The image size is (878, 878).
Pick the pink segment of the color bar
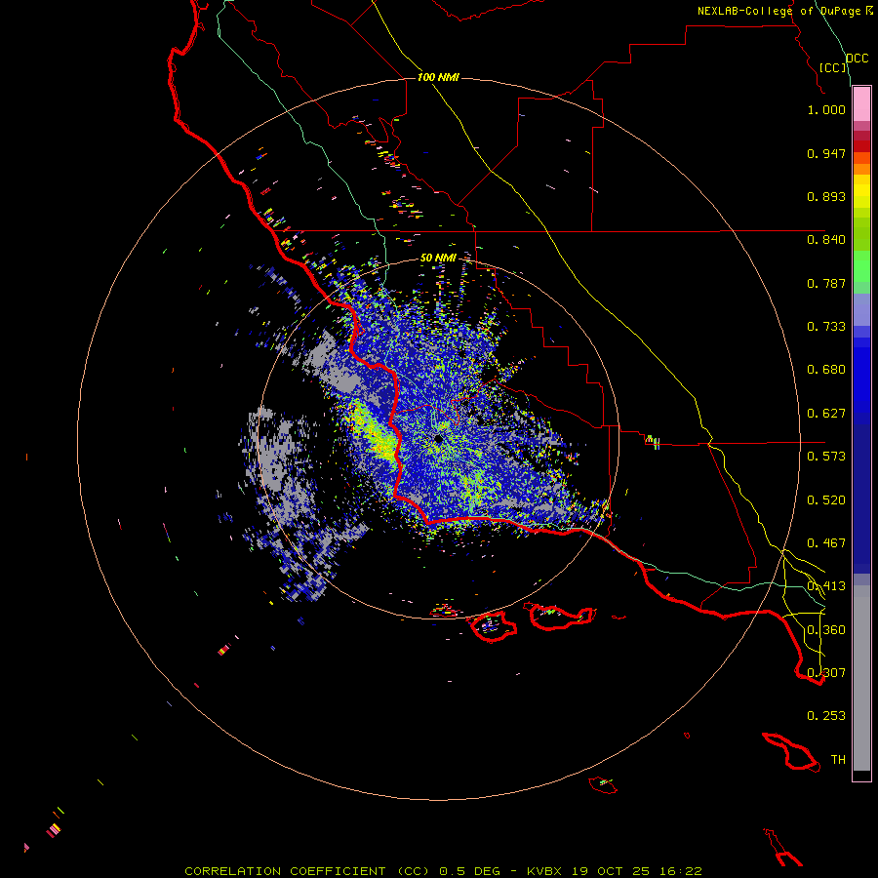coord(861,103)
